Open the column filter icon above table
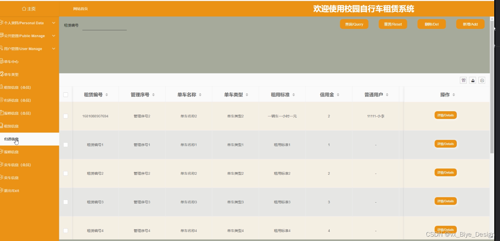500x241 pixels. [x=464, y=80]
